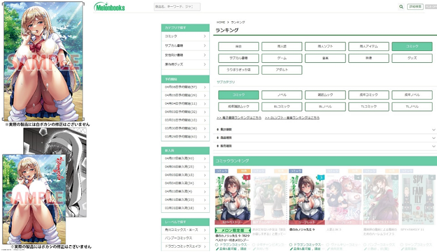Select highlighted コミック top category tab
This screenshot has height=252, width=437.
click(412, 47)
